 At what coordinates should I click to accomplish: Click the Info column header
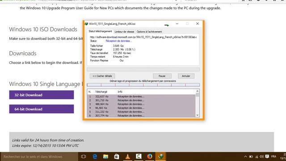156,92
